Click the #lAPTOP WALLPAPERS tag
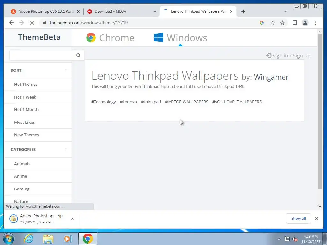The width and height of the screenshot is (327, 245). coord(186,102)
